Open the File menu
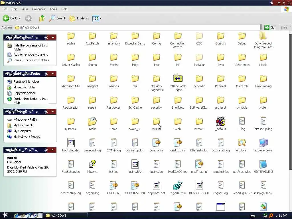This screenshot has width=292, height=219. point(5,9)
